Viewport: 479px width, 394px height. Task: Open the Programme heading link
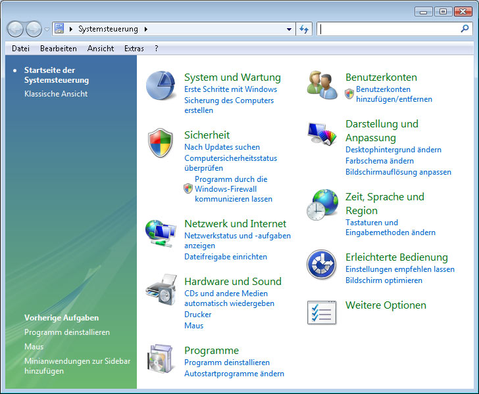(x=211, y=351)
